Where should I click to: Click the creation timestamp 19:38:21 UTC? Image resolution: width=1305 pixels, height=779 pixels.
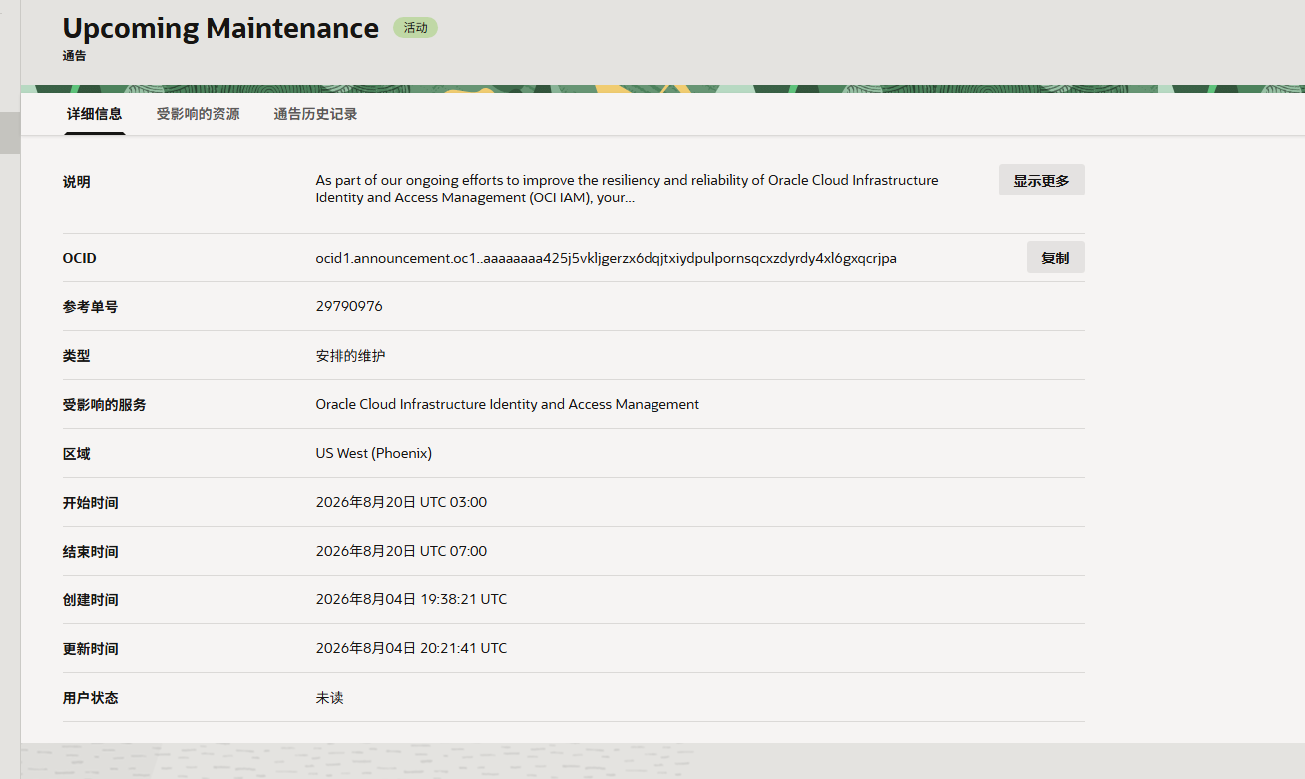[411, 599]
